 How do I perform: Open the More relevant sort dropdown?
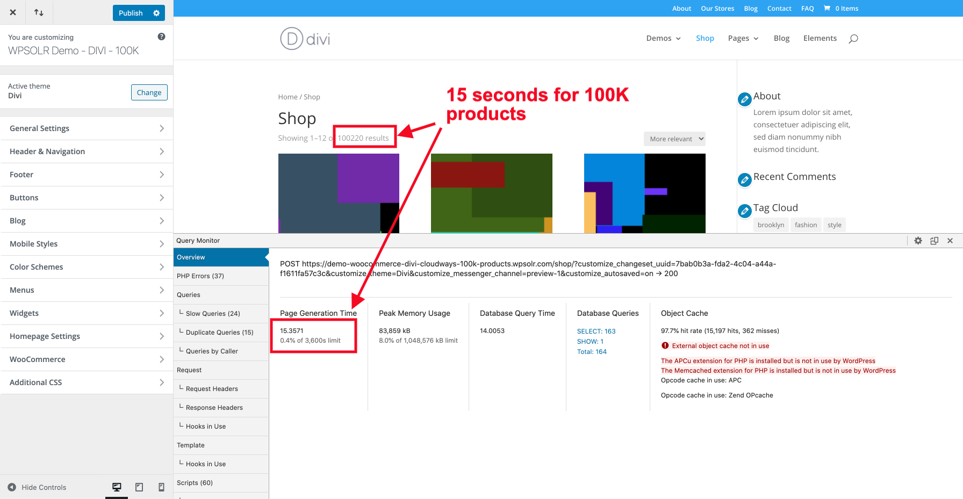coord(674,139)
